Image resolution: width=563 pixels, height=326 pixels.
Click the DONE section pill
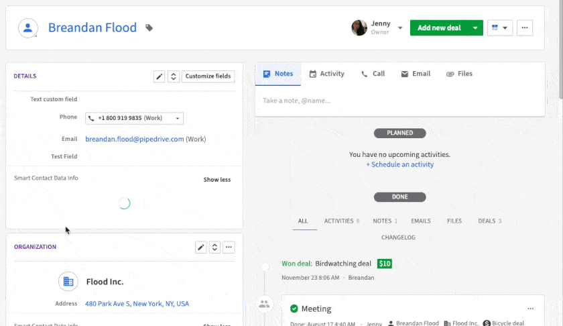coord(399,197)
